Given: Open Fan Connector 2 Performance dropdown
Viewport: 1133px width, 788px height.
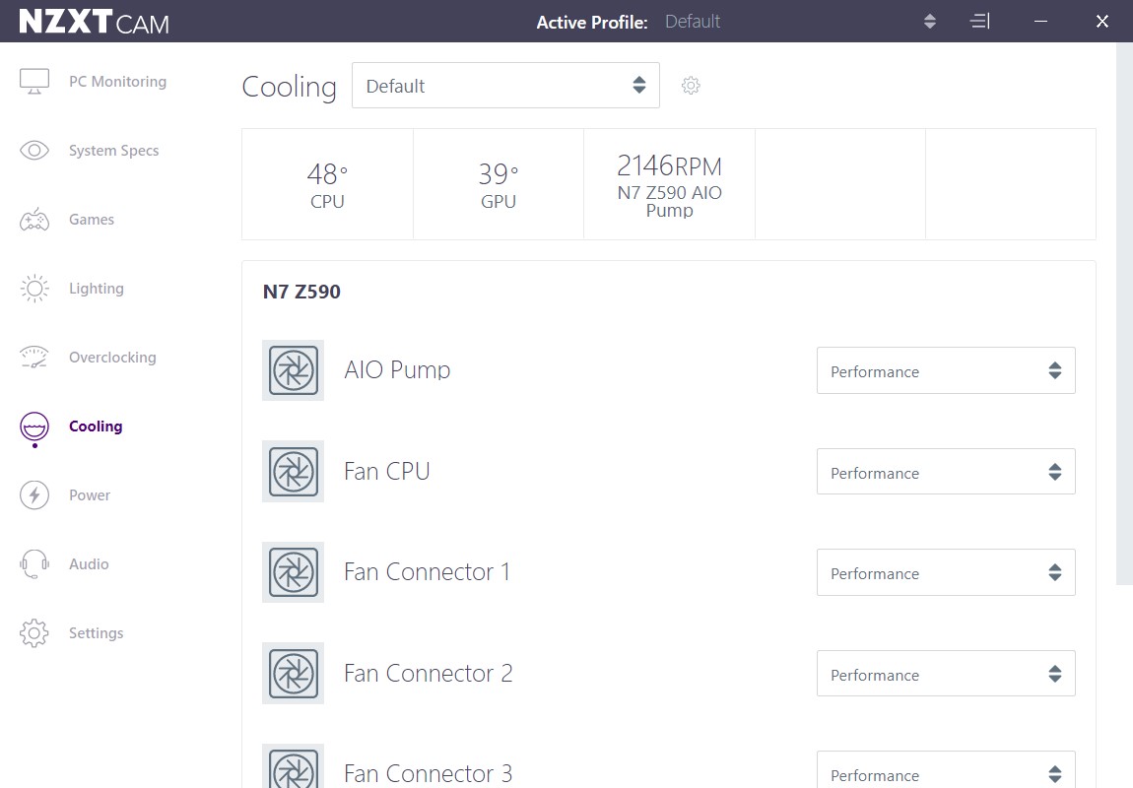Looking at the screenshot, I should click(x=946, y=674).
